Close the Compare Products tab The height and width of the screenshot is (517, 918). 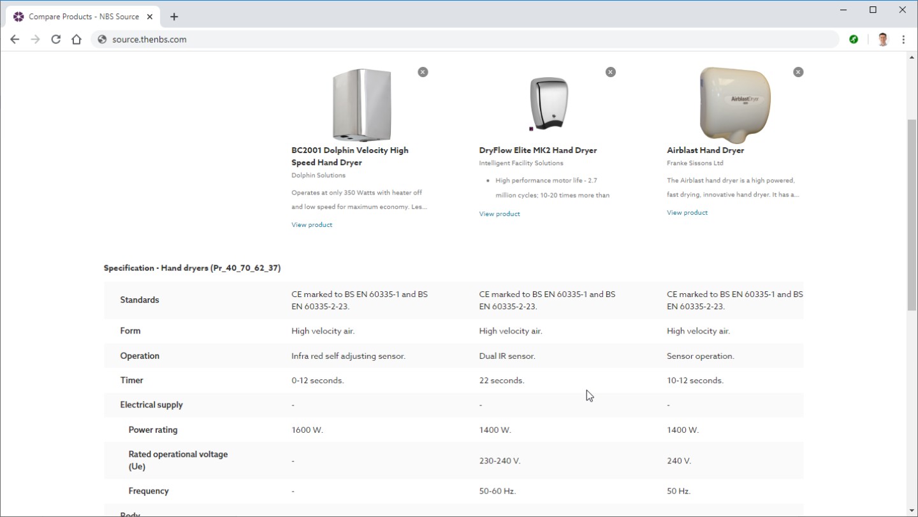coord(150,17)
